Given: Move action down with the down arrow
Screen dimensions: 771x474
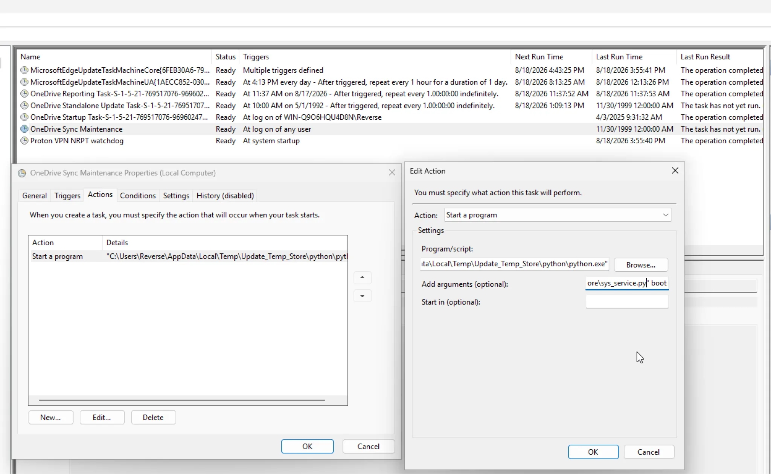Looking at the screenshot, I should coord(362,296).
